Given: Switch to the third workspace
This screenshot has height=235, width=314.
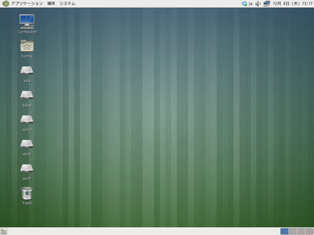Looking at the screenshot, I should 301,231.
